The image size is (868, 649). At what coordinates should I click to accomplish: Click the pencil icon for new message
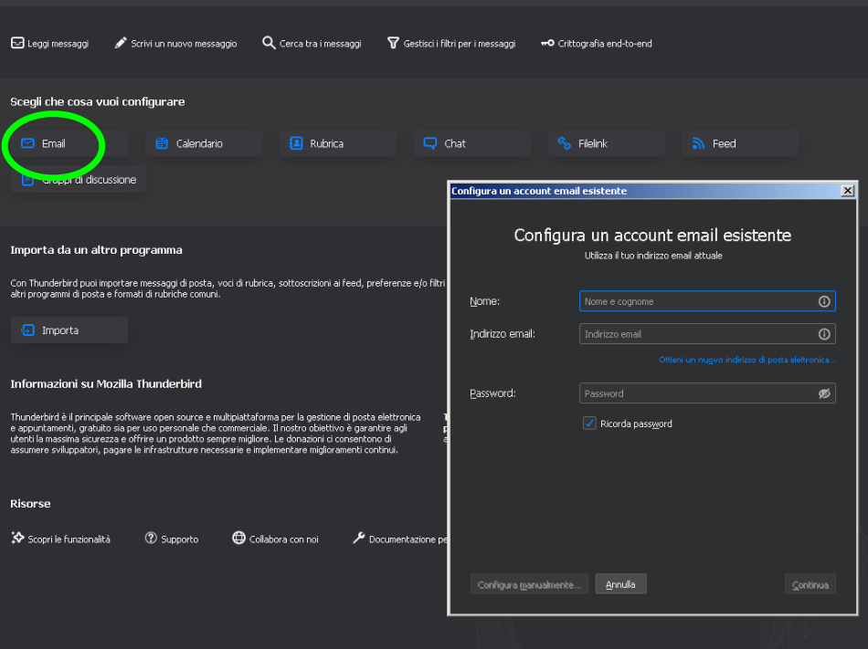click(120, 43)
